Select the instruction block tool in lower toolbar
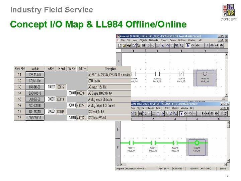The height and width of the screenshot is (181, 241). [x=221, y=114]
